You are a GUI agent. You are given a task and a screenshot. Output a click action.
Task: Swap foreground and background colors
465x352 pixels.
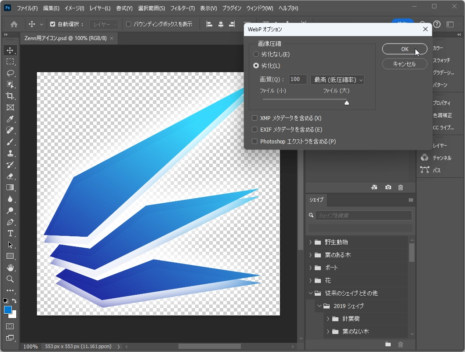click(x=14, y=301)
